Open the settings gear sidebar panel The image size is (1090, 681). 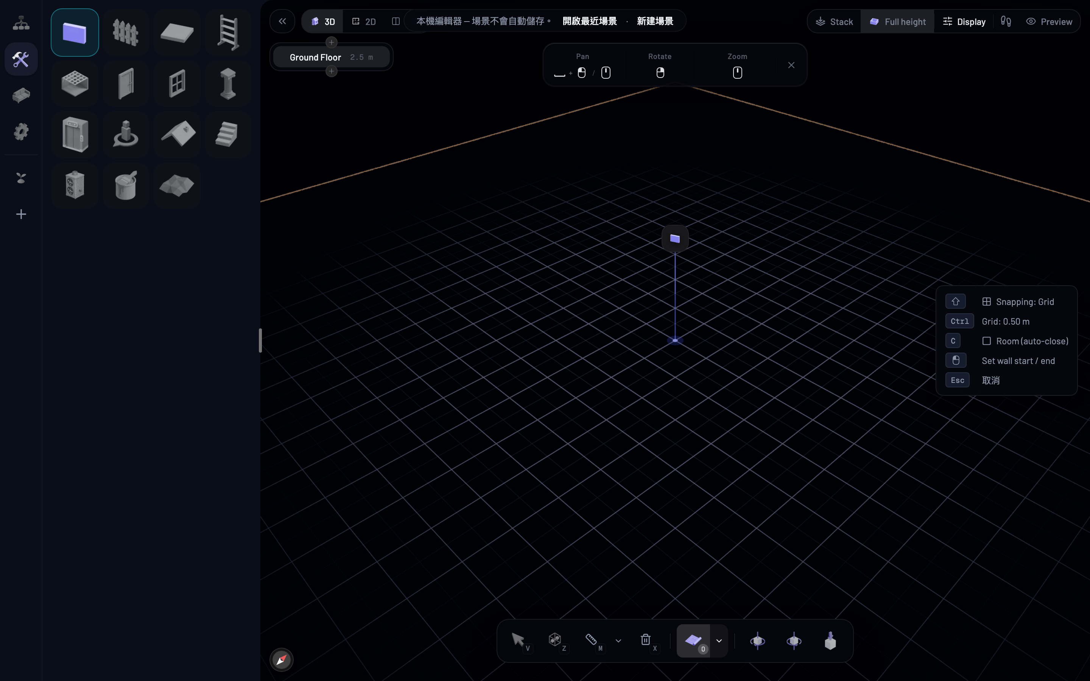(x=21, y=132)
